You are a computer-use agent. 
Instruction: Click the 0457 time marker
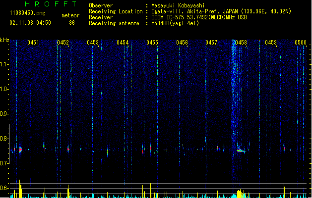click(211, 43)
